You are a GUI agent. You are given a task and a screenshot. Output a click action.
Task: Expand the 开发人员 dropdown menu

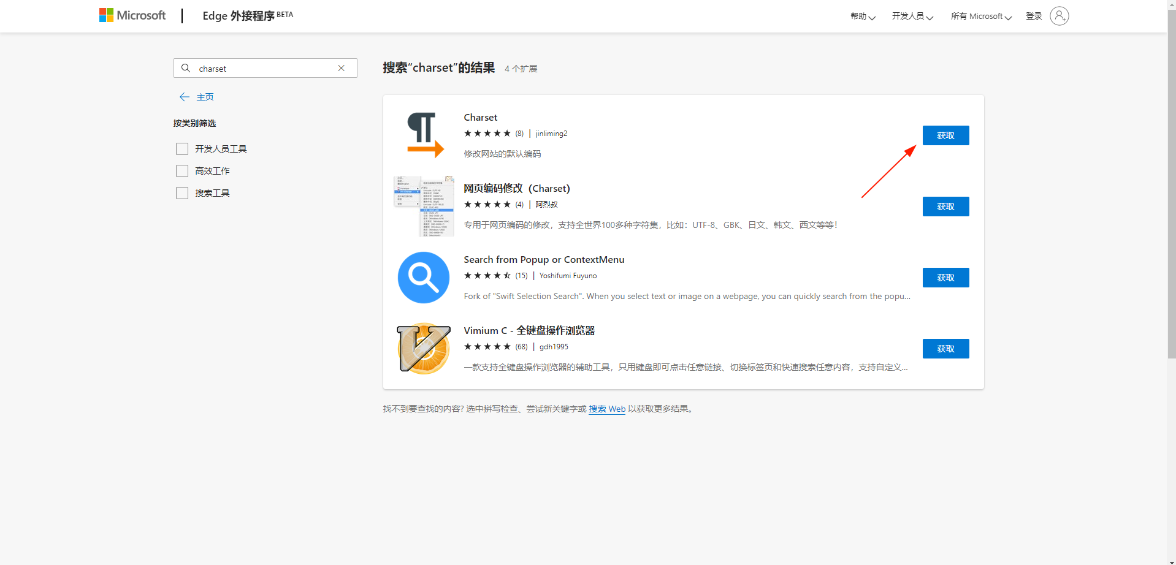tap(912, 17)
